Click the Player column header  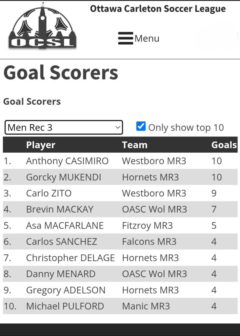click(x=41, y=145)
